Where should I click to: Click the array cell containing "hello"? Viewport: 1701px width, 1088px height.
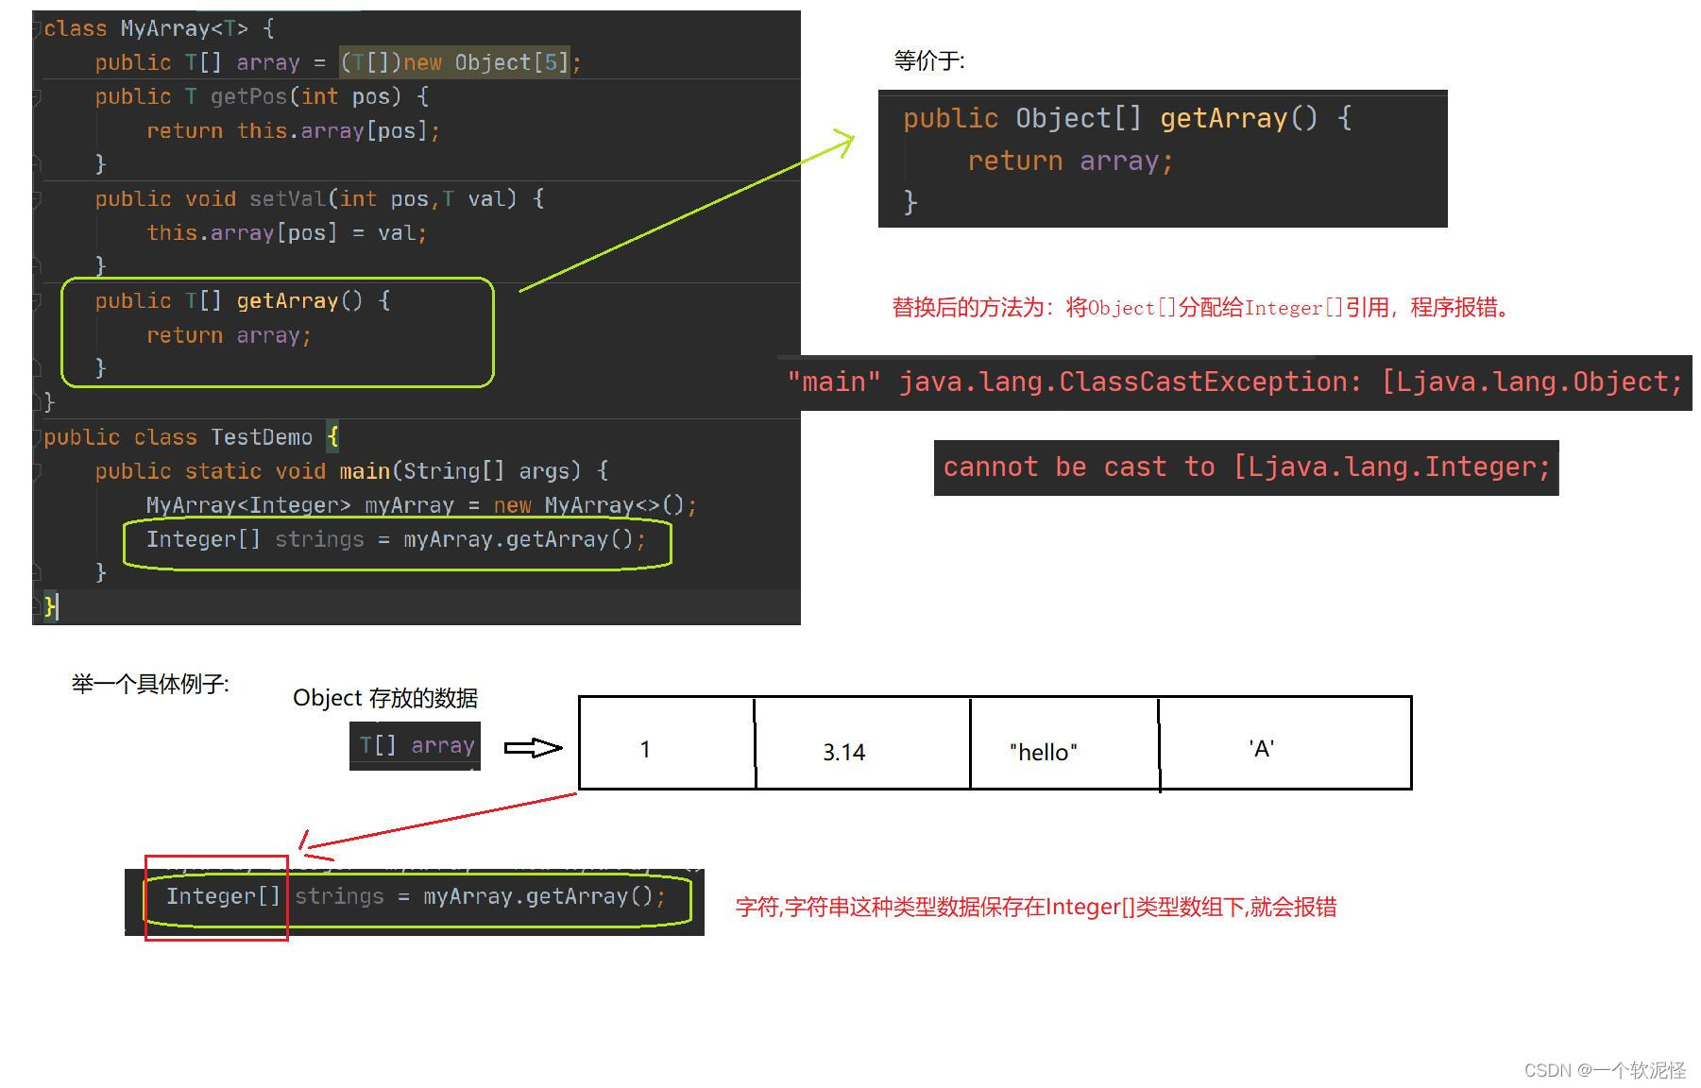pyautogui.click(x=1064, y=743)
